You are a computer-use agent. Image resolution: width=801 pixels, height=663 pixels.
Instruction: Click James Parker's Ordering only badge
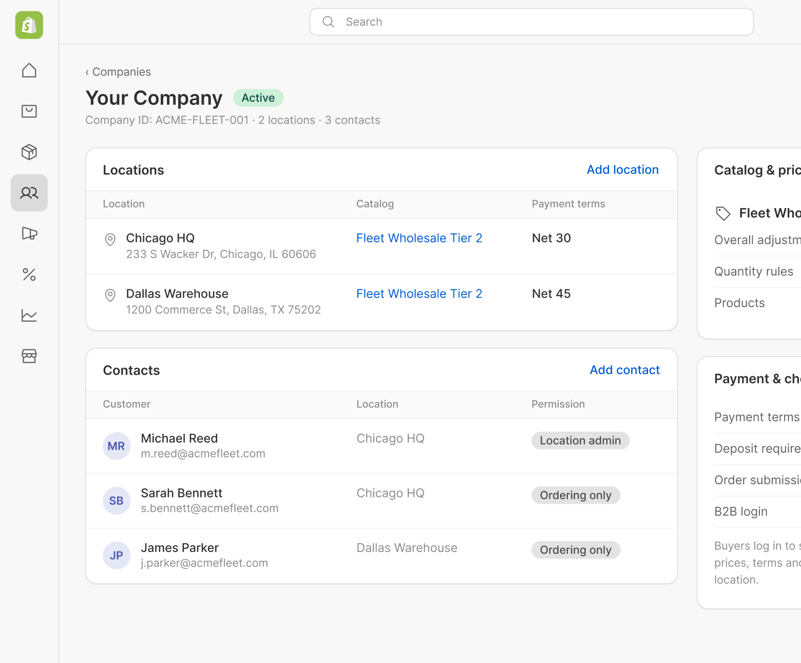point(576,550)
